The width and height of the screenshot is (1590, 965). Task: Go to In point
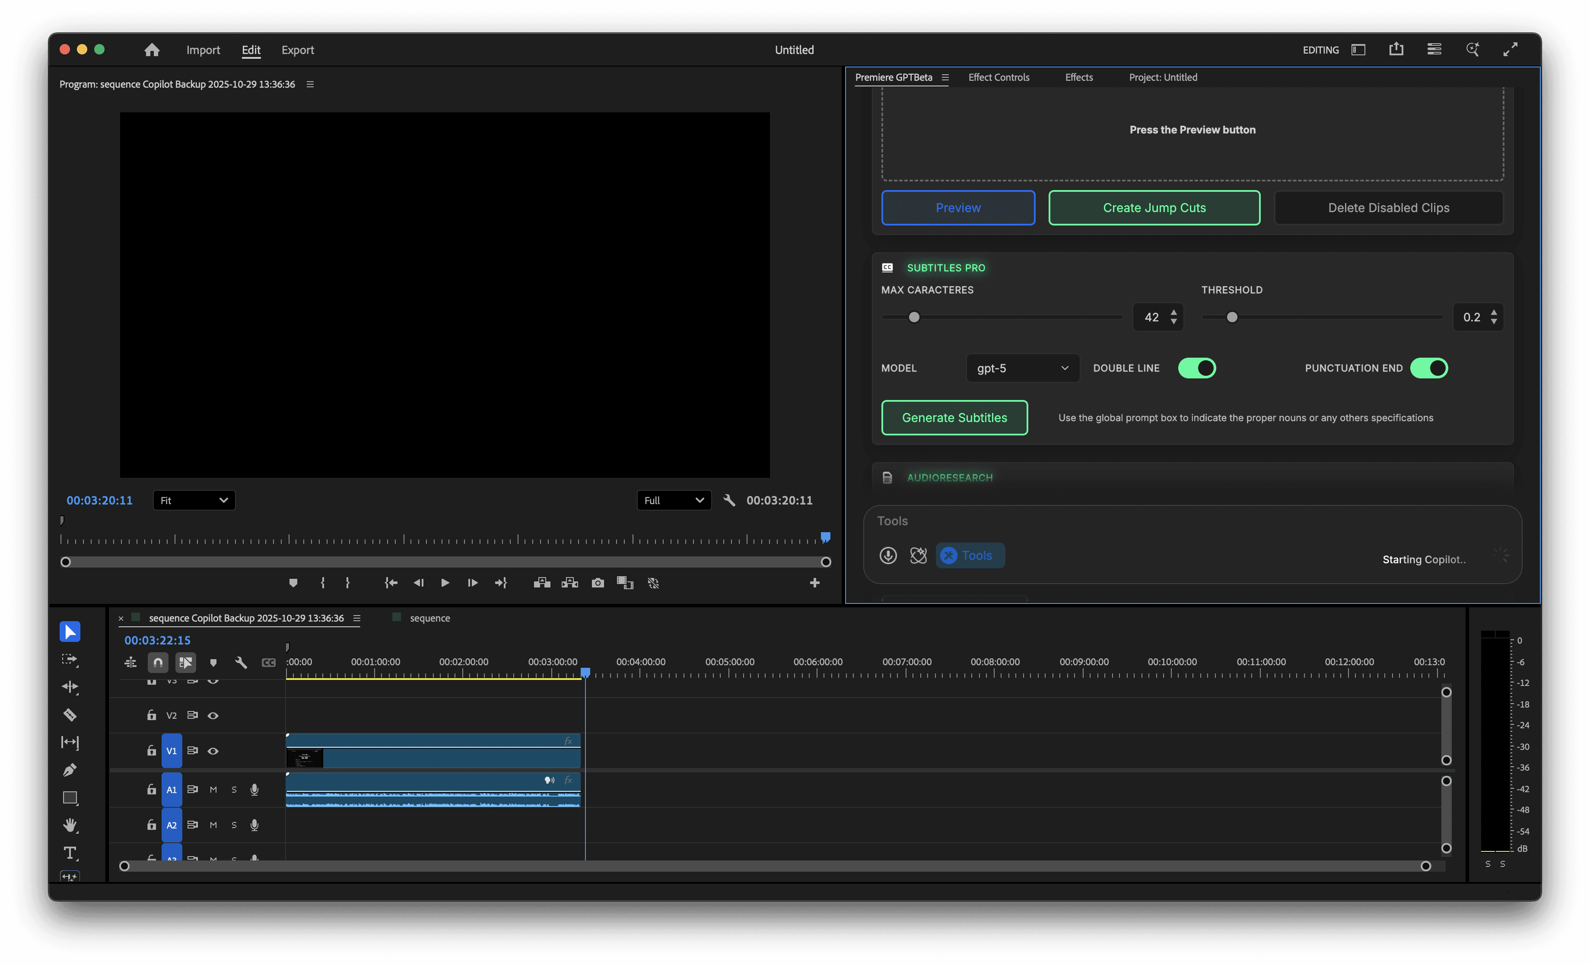[391, 583]
